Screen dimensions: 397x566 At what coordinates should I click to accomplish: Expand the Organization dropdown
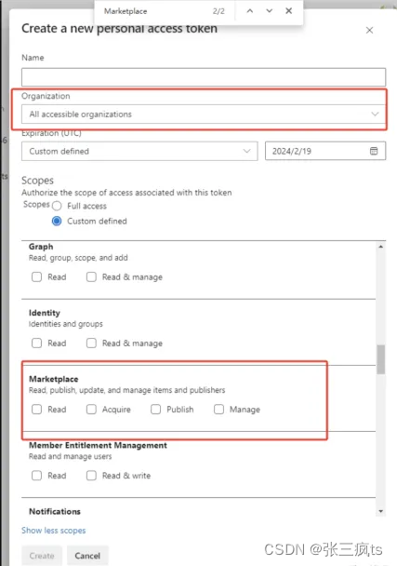204,115
